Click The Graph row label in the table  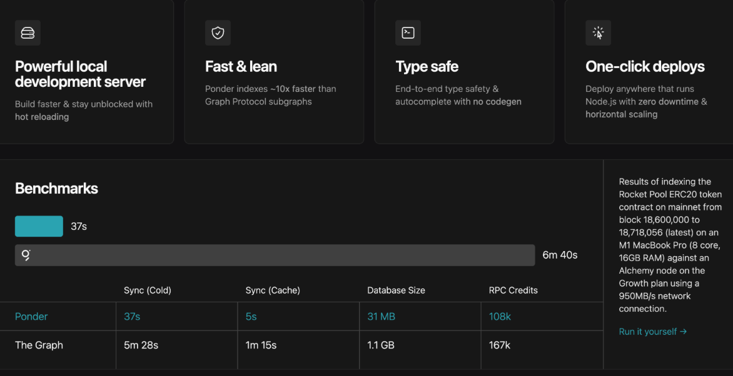(39, 345)
